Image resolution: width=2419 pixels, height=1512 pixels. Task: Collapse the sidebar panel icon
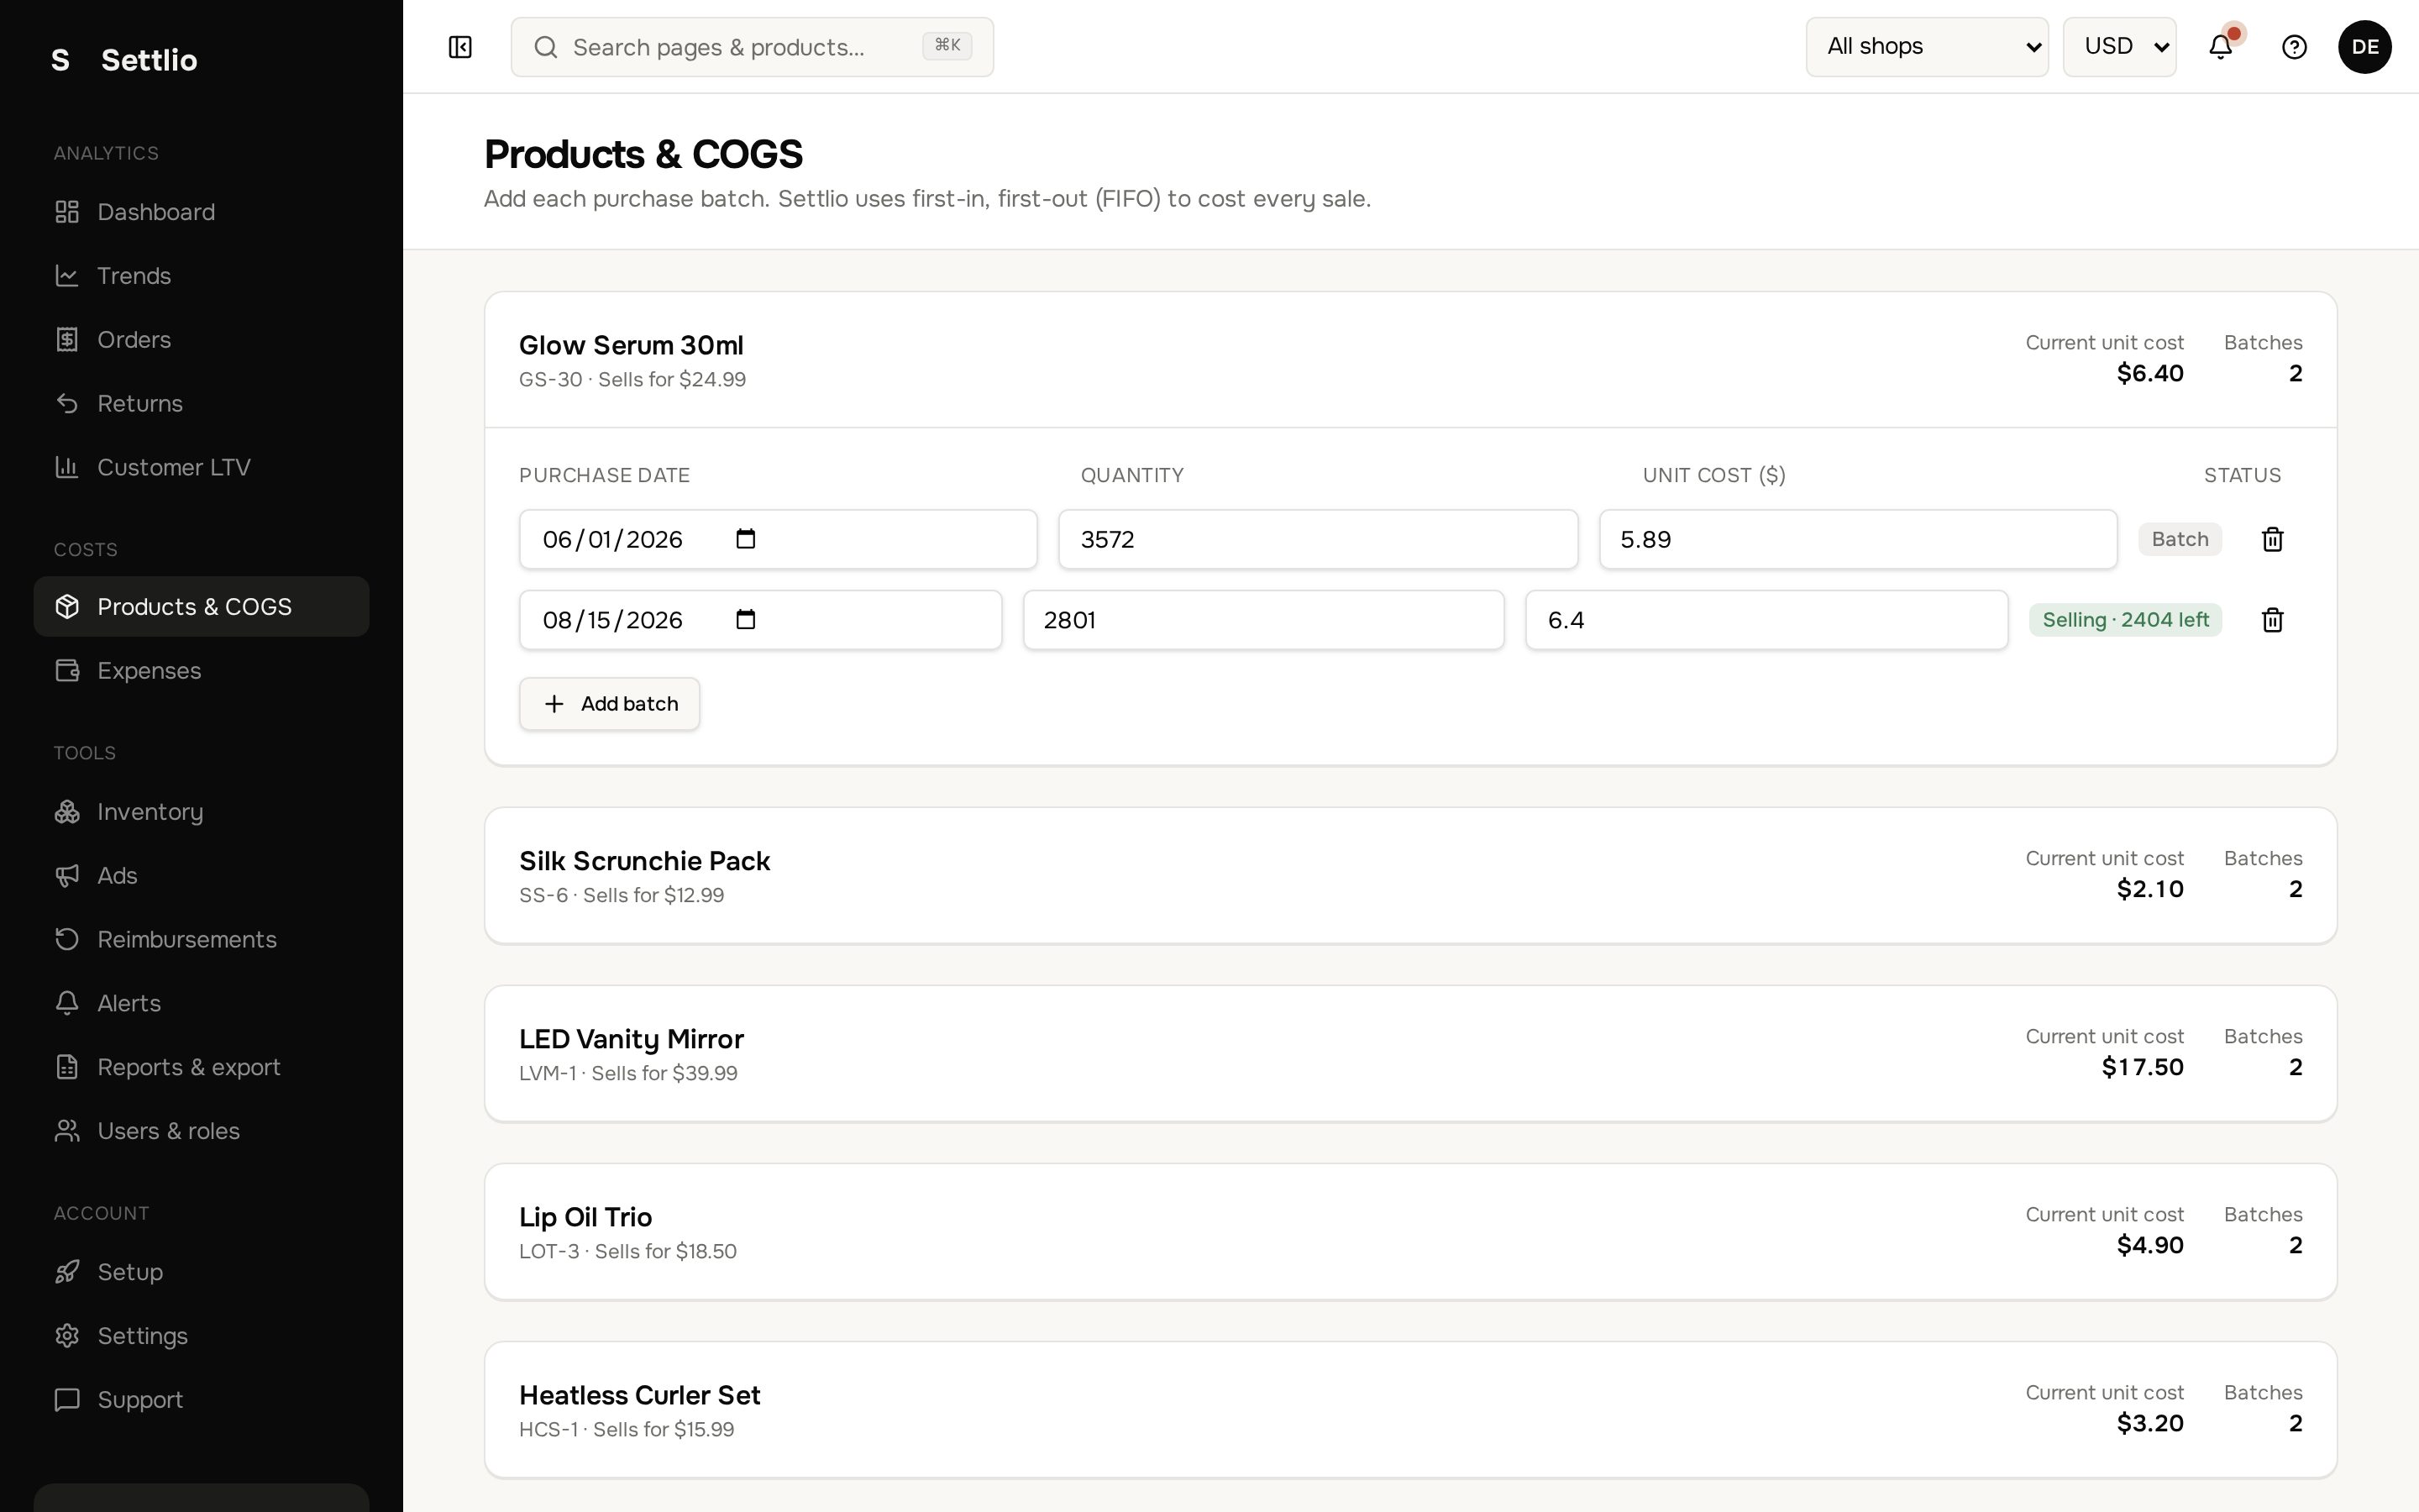[x=459, y=47]
